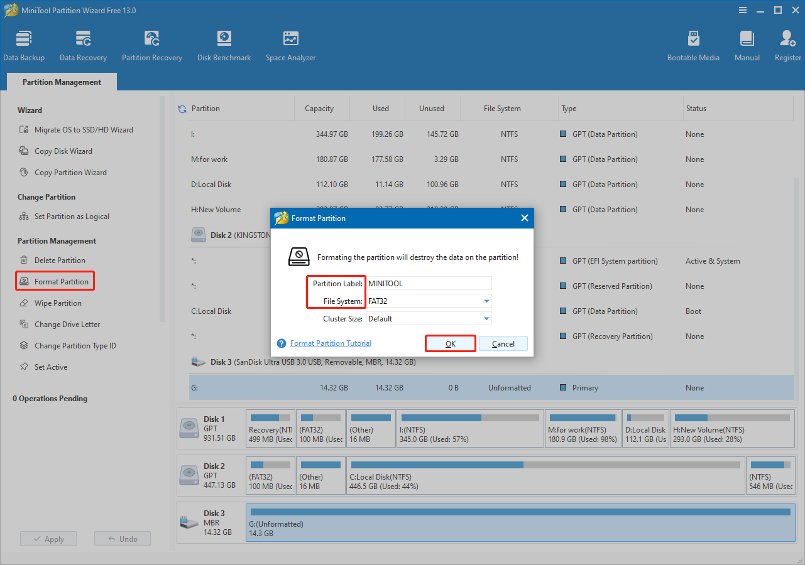
Task: Open the Partition Recovery tool
Action: tap(151, 44)
